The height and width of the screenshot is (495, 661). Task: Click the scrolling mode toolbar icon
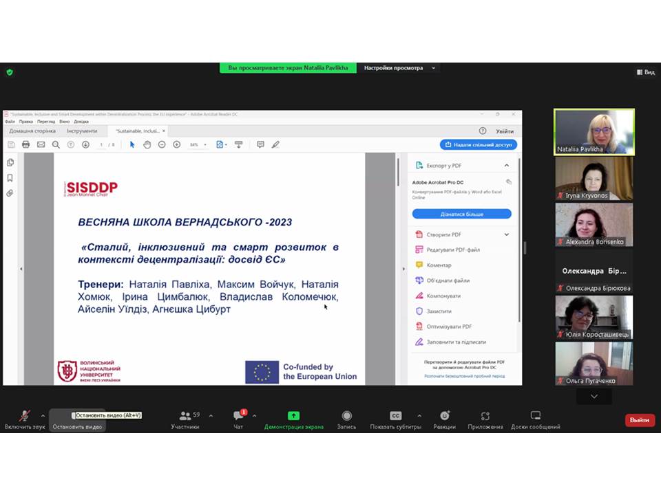point(239,144)
